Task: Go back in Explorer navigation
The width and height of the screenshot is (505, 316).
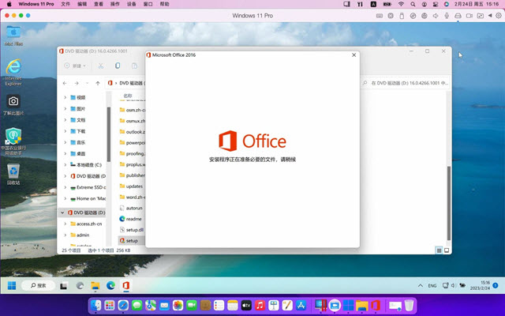Action: point(65,83)
